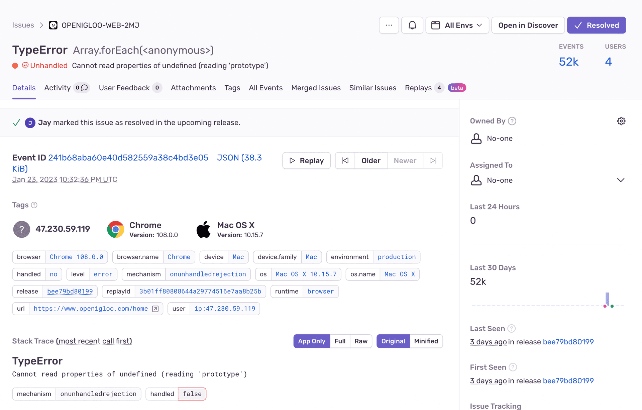Viewport: 642px width, 410px height.
Task: Expand the Assigned To chevron
Action: pyautogui.click(x=621, y=180)
